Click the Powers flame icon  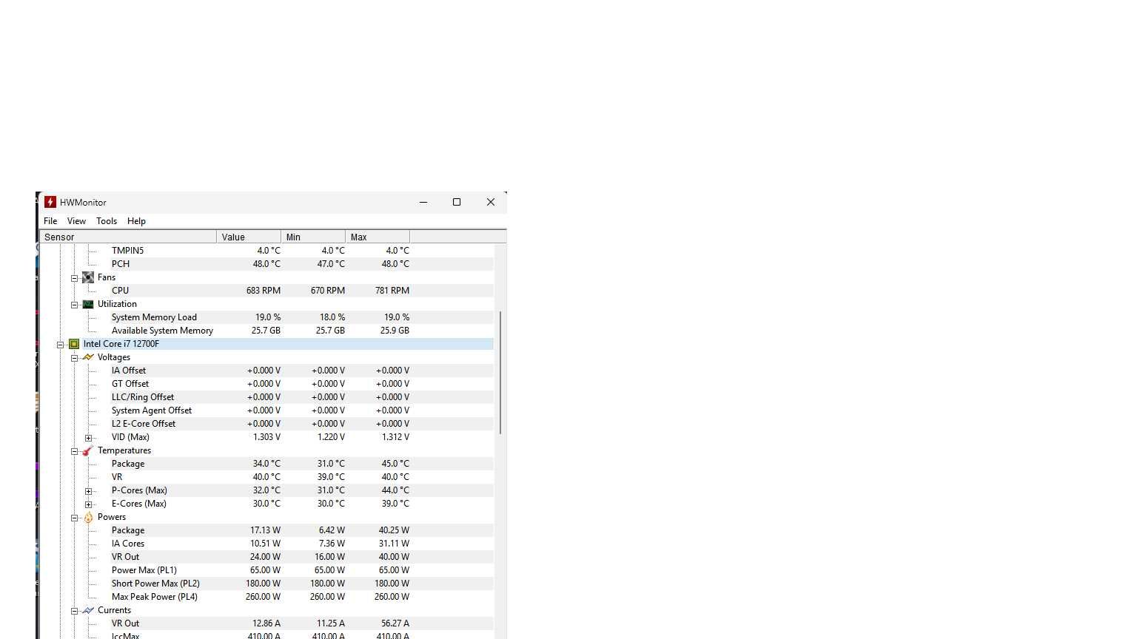click(x=88, y=517)
